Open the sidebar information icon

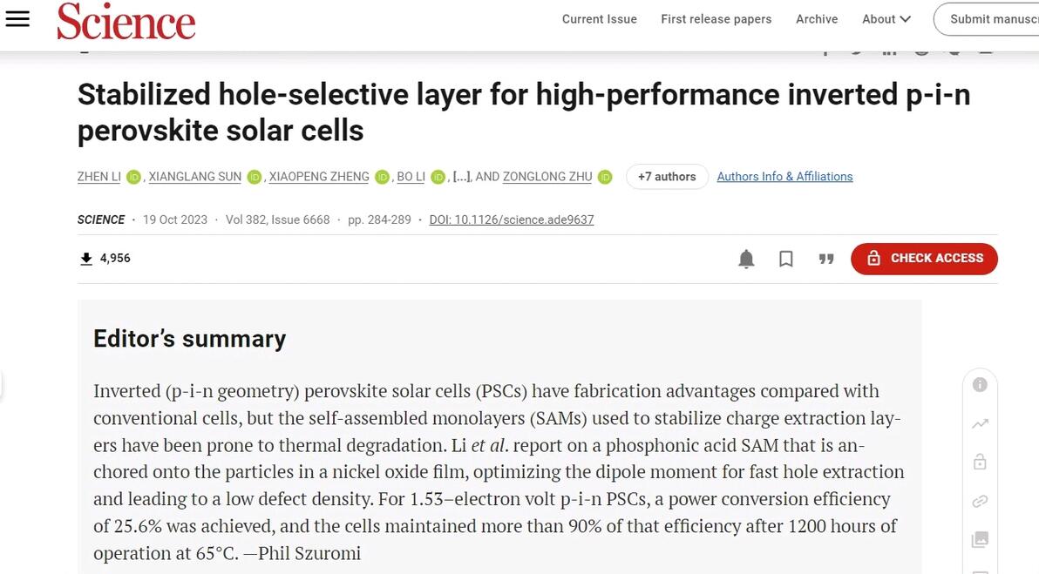tap(980, 385)
